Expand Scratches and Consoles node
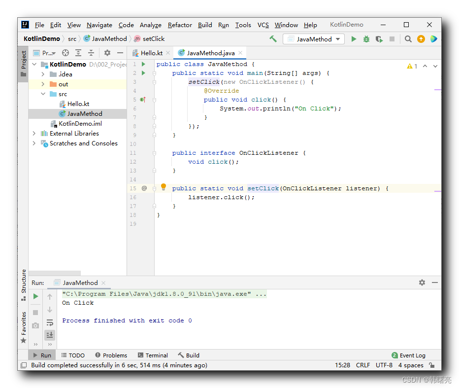This screenshot has width=459, height=388. coord(34,143)
